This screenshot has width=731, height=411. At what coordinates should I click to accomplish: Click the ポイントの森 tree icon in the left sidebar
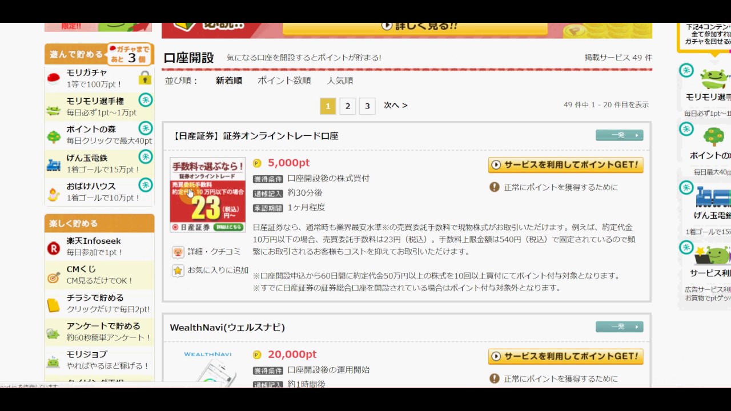tap(54, 136)
